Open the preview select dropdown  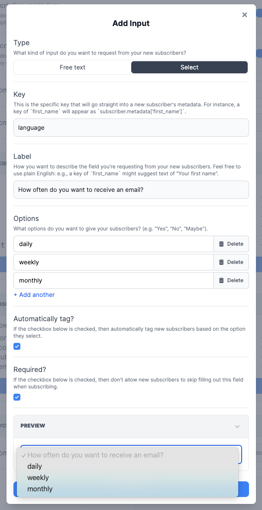[x=130, y=454]
